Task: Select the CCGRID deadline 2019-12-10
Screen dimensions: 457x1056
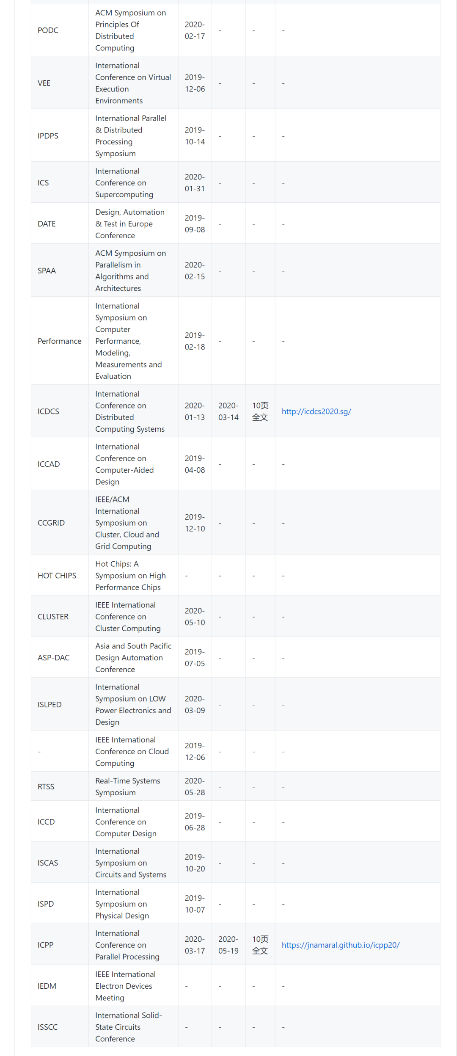Action: pos(195,523)
